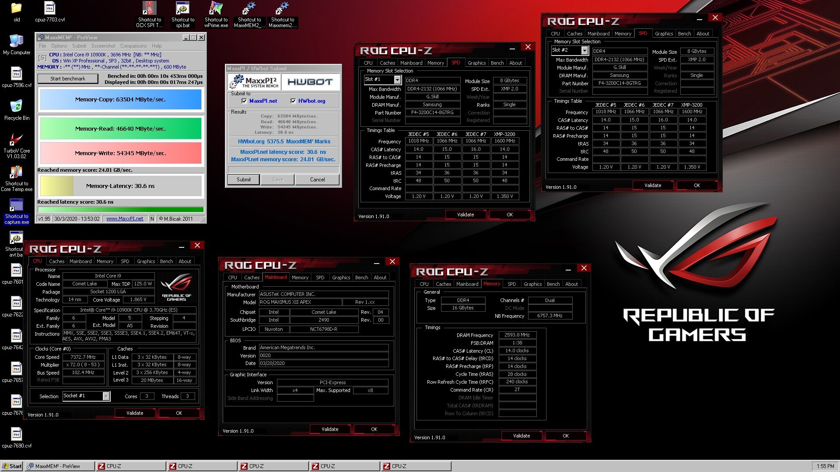Launch Shortcut to capture.exe icon

click(x=17, y=211)
